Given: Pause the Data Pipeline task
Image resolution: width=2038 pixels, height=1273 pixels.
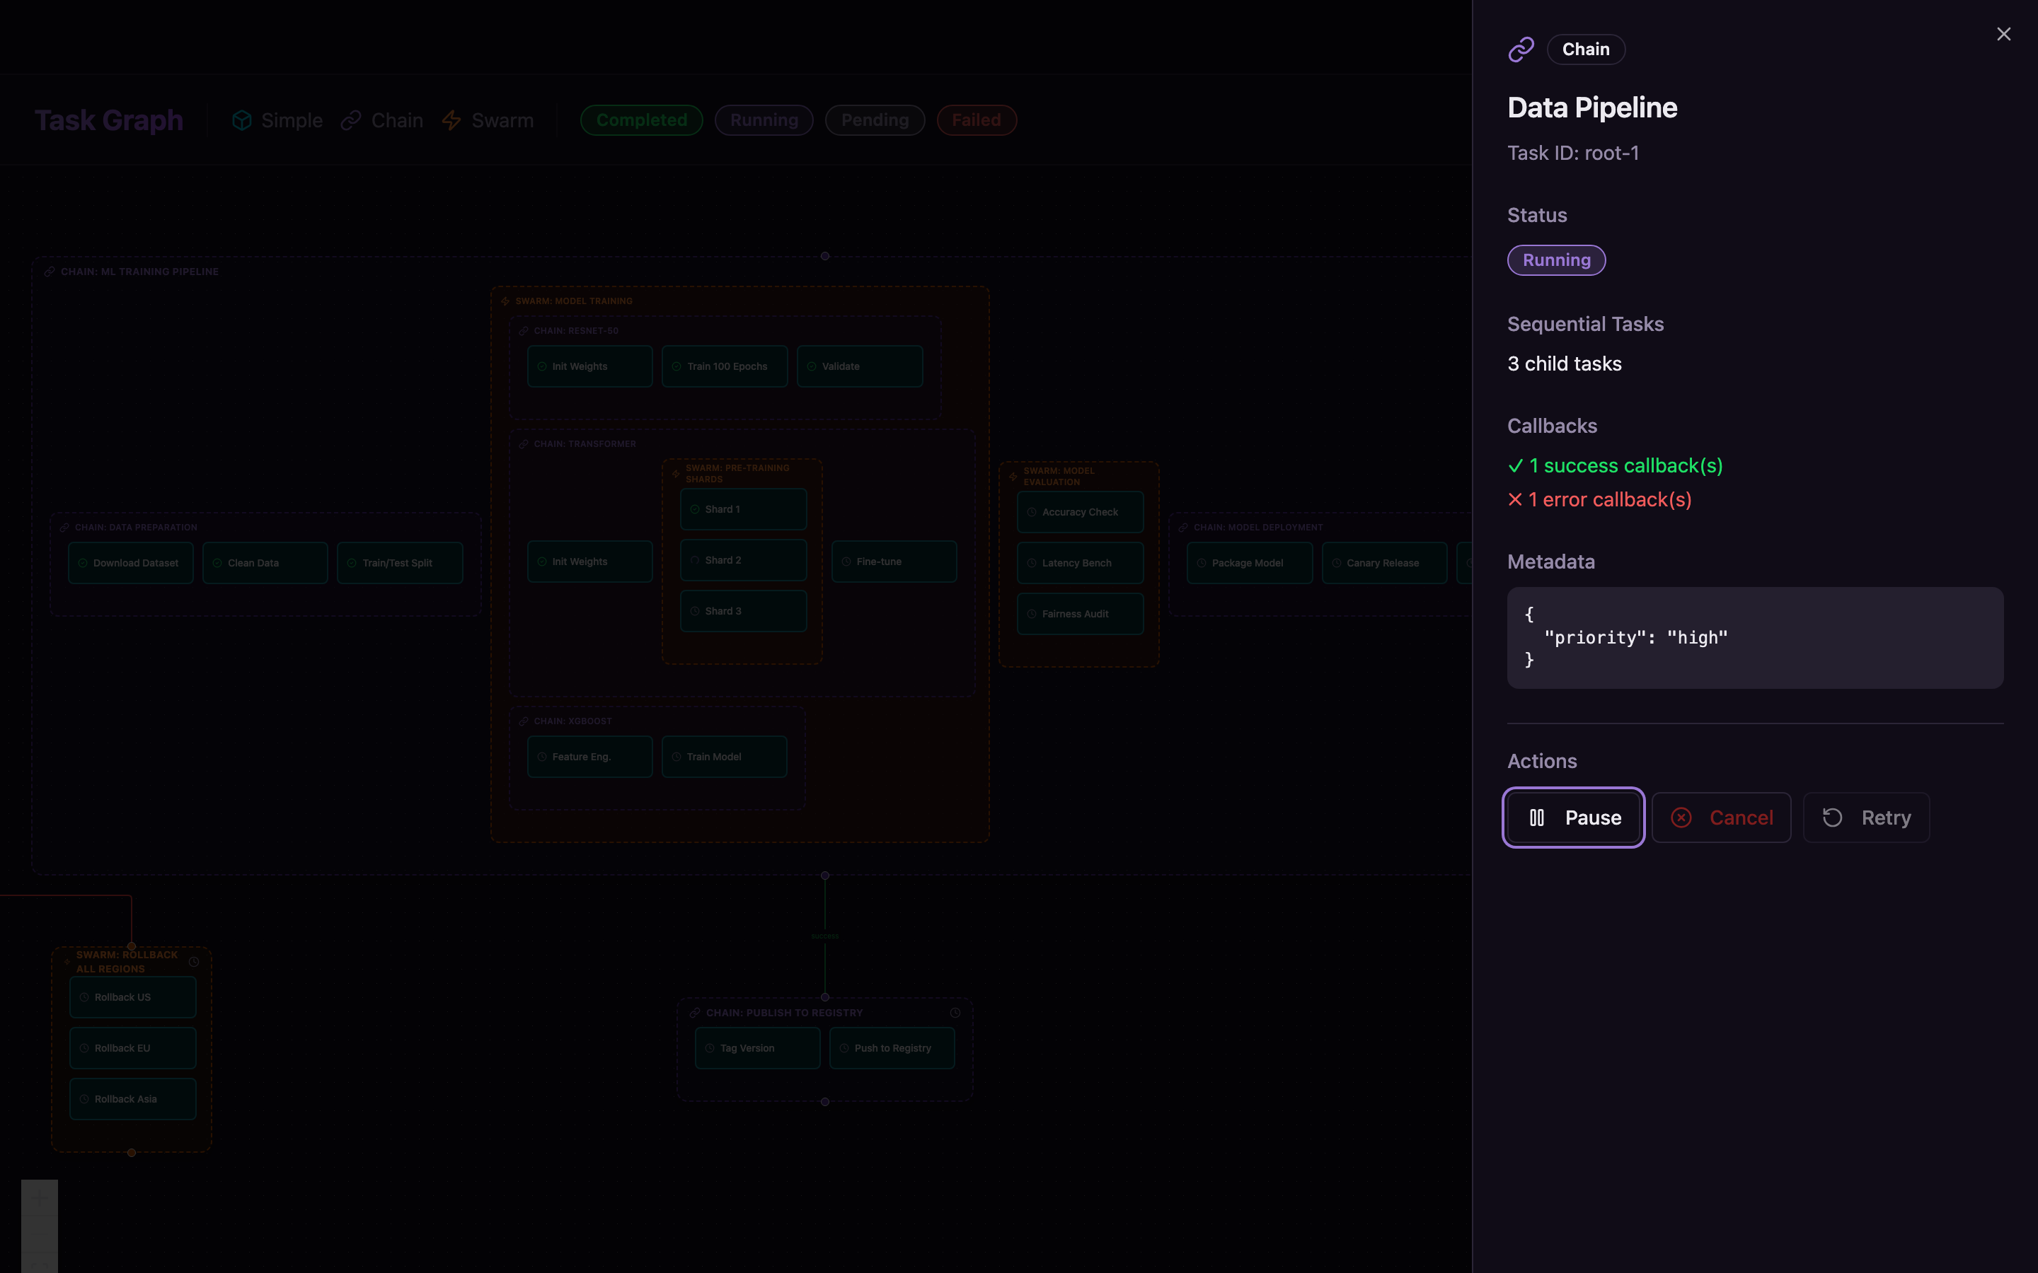Looking at the screenshot, I should coord(1573,817).
